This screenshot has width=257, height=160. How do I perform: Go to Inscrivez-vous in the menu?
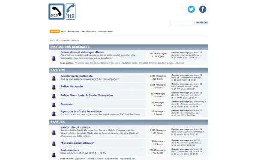click(105, 31)
